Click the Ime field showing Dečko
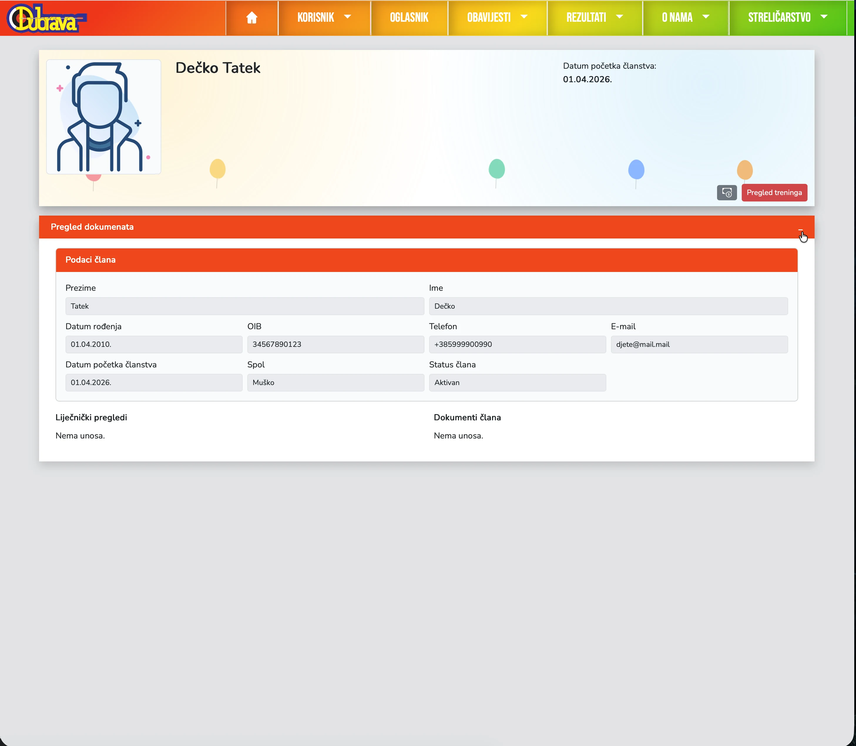The width and height of the screenshot is (856, 746). pyautogui.click(x=608, y=306)
